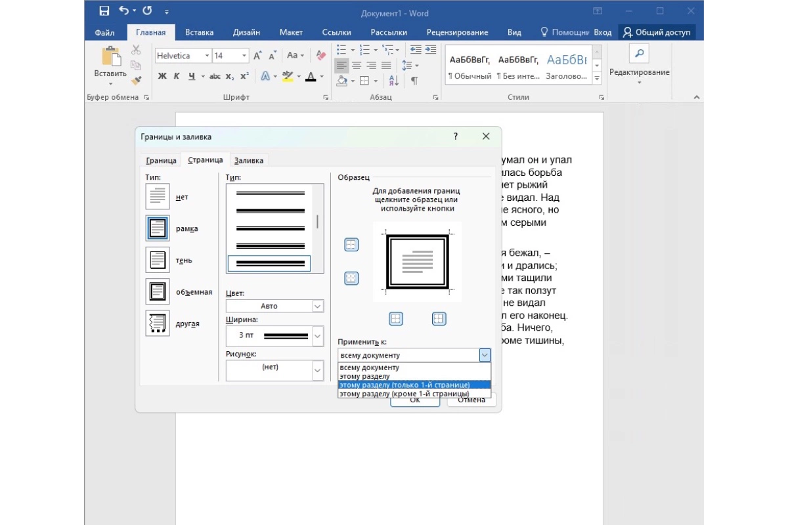Select the 'нет' border setting
The height and width of the screenshot is (525, 788).
[x=158, y=197]
